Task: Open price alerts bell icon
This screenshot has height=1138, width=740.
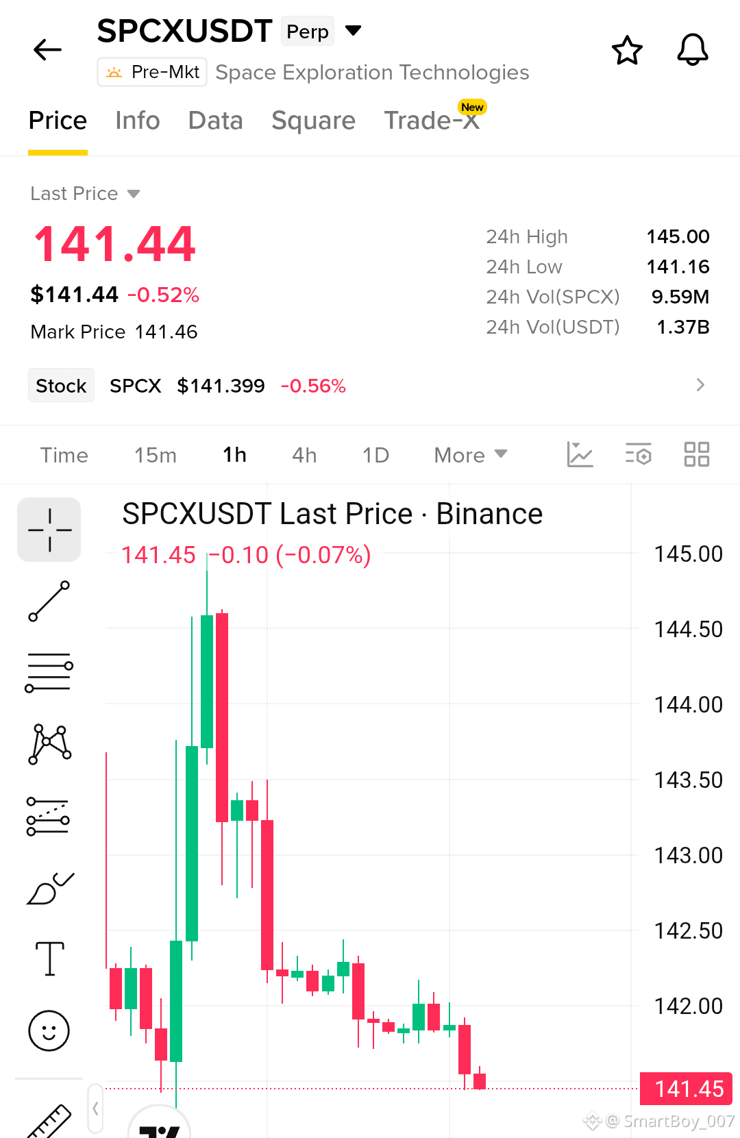Action: (x=693, y=50)
